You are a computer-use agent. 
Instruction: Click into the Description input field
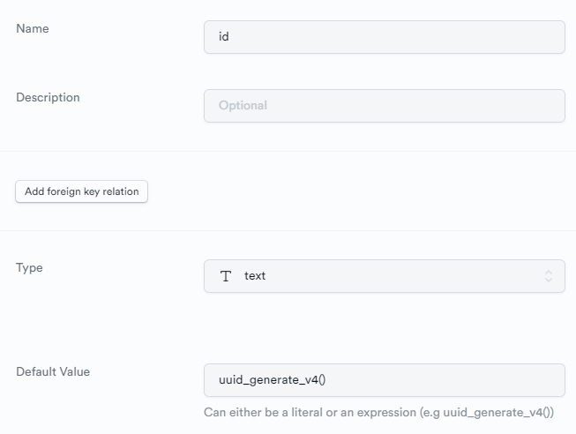point(385,106)
